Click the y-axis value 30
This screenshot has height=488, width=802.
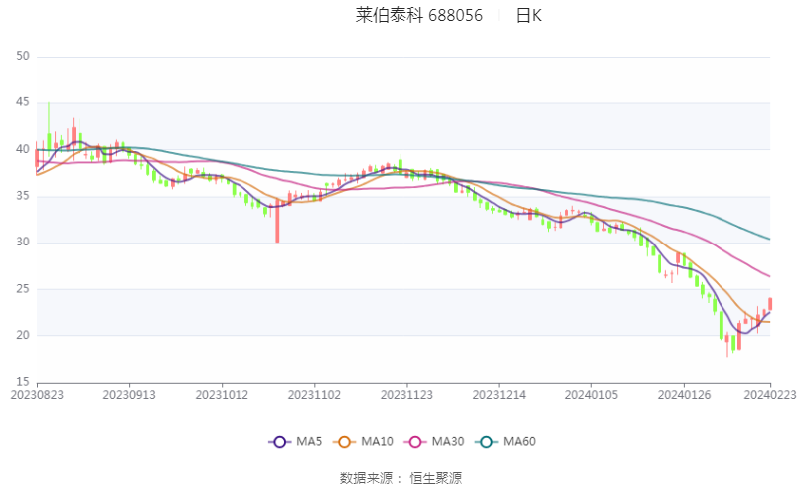tap(23, 242)
